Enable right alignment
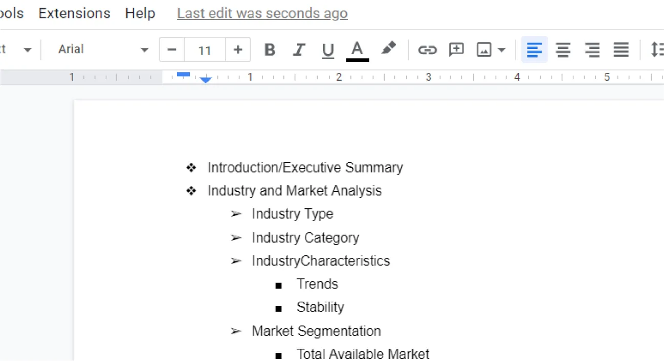Screen dimensions: 664x361 (x=592, y=50)
